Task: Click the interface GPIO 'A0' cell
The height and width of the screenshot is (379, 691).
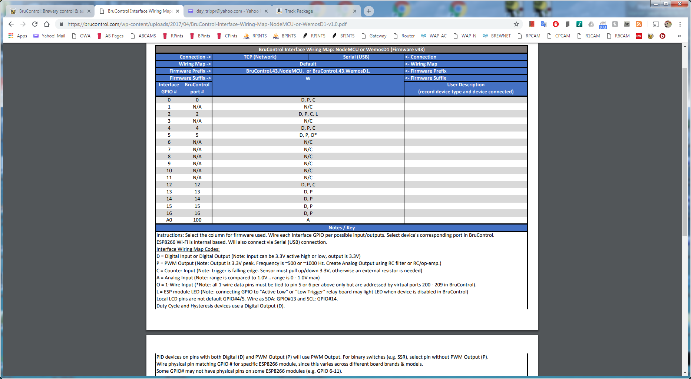Action: click(169, 220)
